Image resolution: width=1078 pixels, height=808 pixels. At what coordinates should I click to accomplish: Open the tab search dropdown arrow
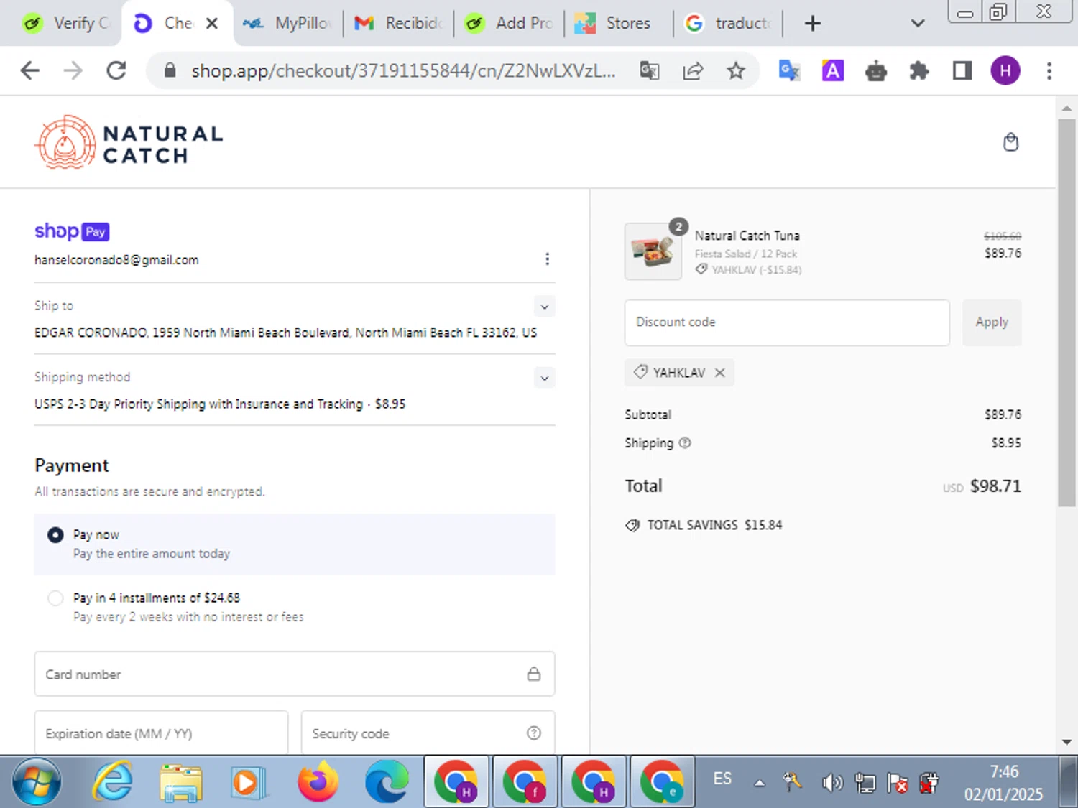pyautogui.click(x=917, y=24)
